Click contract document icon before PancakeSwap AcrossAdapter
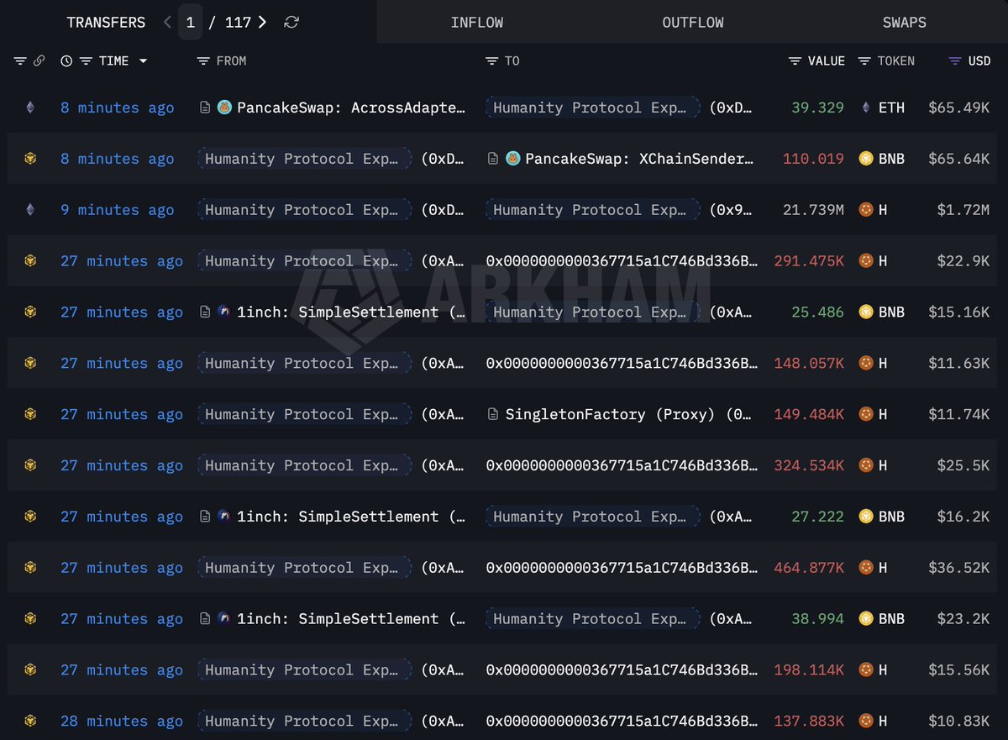This screenshot has width=1008, height=740. pos(205,108)
